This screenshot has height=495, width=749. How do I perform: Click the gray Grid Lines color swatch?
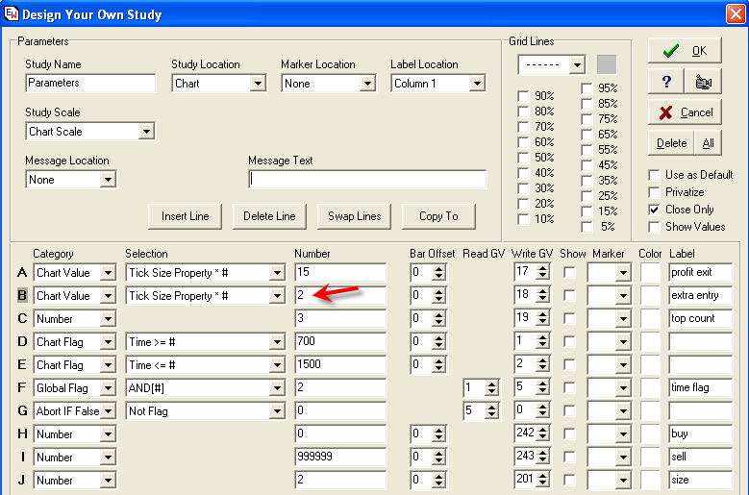[x=606, y=64]
